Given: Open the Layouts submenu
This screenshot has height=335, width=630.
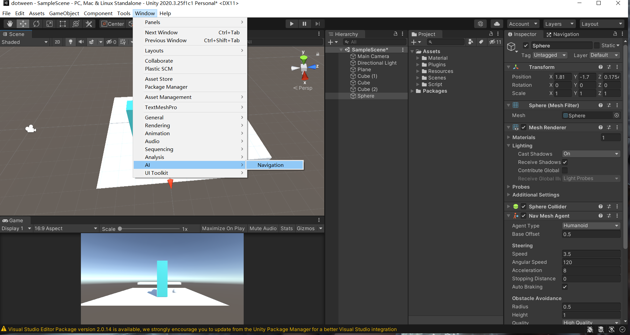Looking at the screenshot, I should [x=190, y=50].
